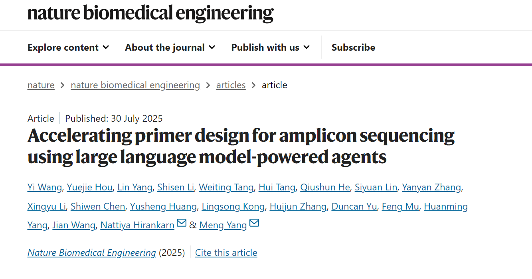This screenshot has height=279, width=532.
Task: Navigate to articles breadcrumb
Action: [231, 85]
